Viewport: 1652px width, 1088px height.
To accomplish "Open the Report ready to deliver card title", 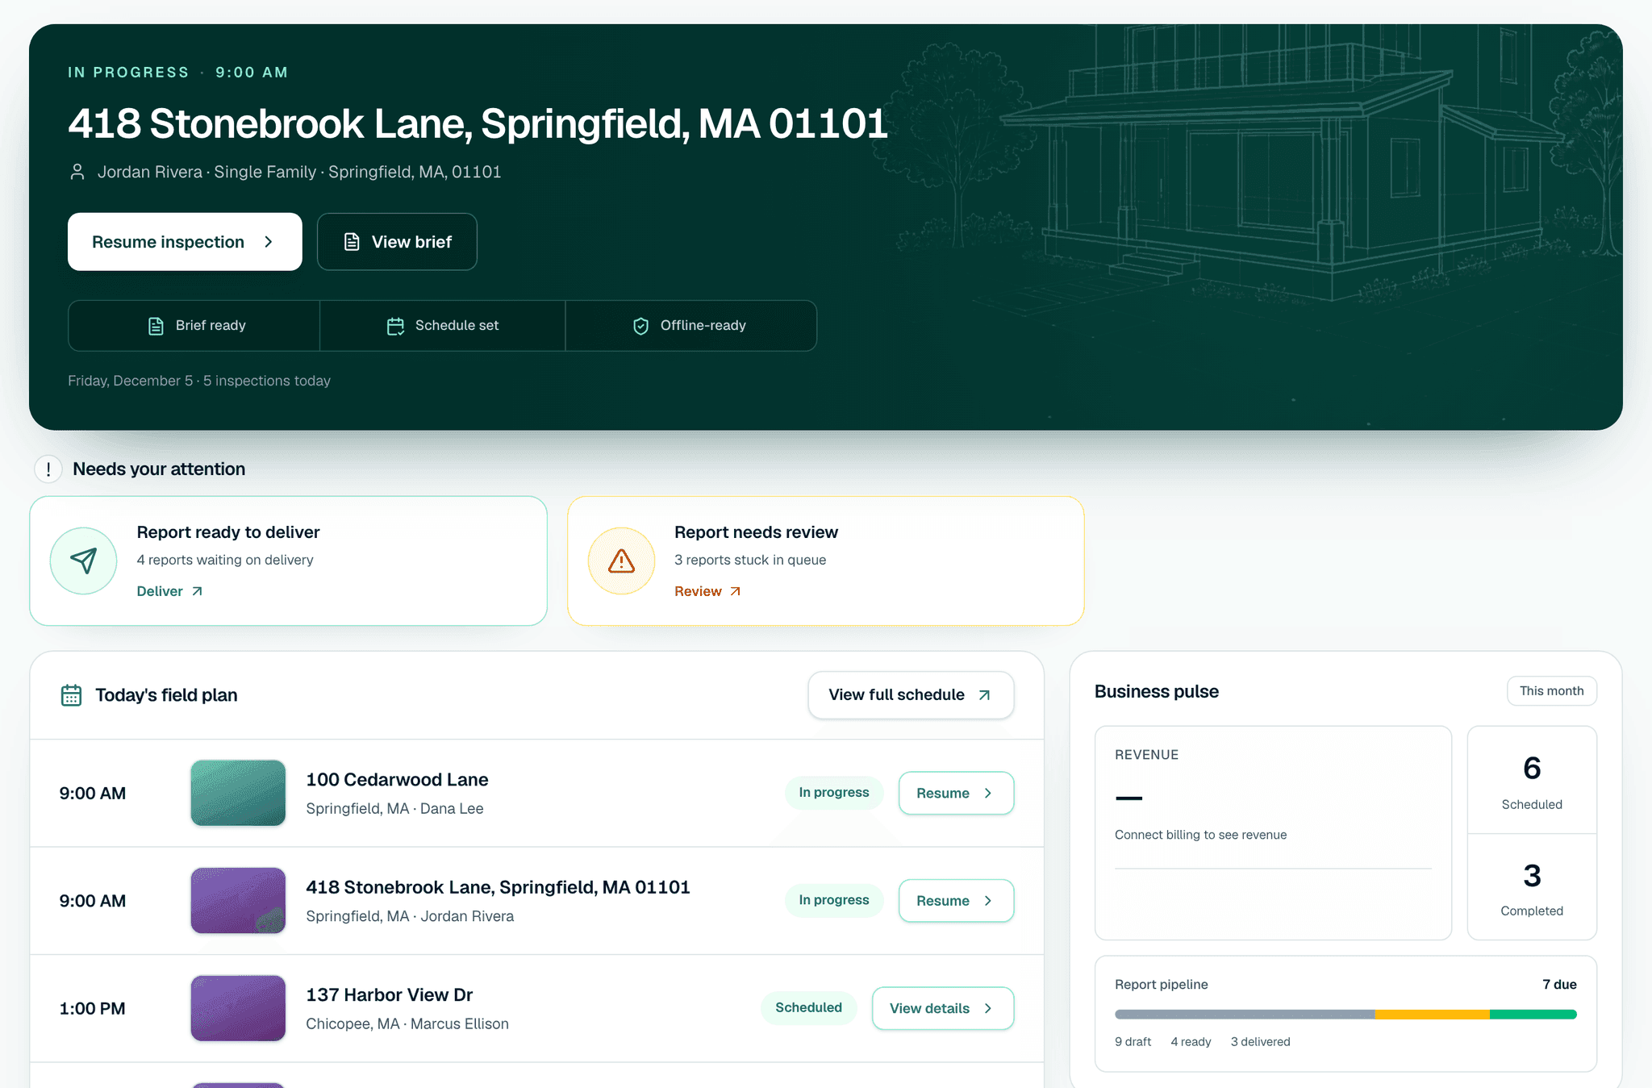I will click(228, 532).
